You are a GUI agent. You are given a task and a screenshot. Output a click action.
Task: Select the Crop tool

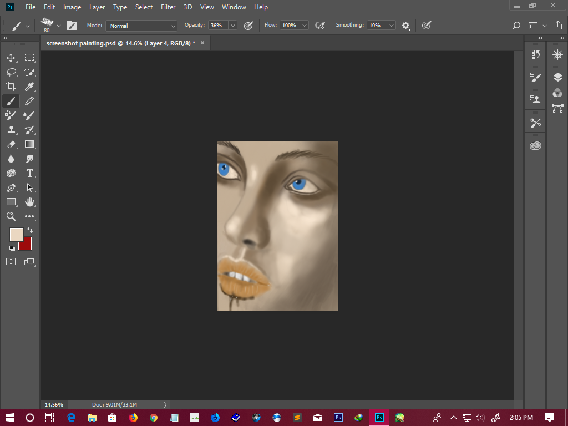click(x=11, y=87)
